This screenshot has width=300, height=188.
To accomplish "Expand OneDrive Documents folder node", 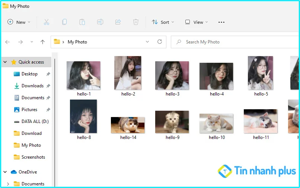I will 8,184.
